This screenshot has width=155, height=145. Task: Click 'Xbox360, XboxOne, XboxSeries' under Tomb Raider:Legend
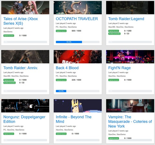[121, 27]
